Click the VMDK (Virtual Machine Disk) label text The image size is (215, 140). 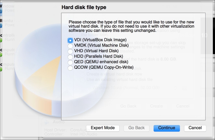coord(101,45)
